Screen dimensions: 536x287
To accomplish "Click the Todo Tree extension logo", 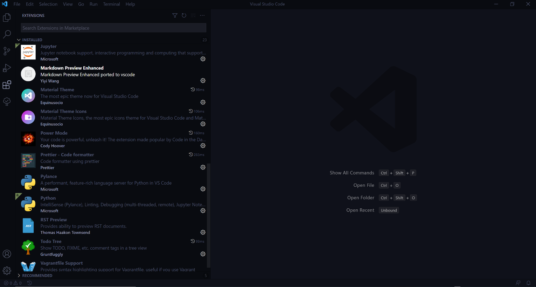I will (x=28, y=247).
